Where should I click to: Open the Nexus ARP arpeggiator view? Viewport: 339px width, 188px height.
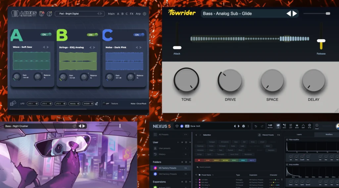coord(303,126)
